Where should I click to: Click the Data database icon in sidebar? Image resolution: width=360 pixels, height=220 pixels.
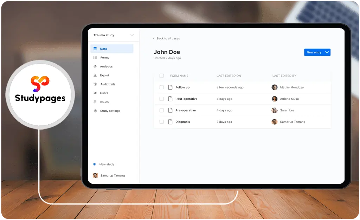(95, 48)
